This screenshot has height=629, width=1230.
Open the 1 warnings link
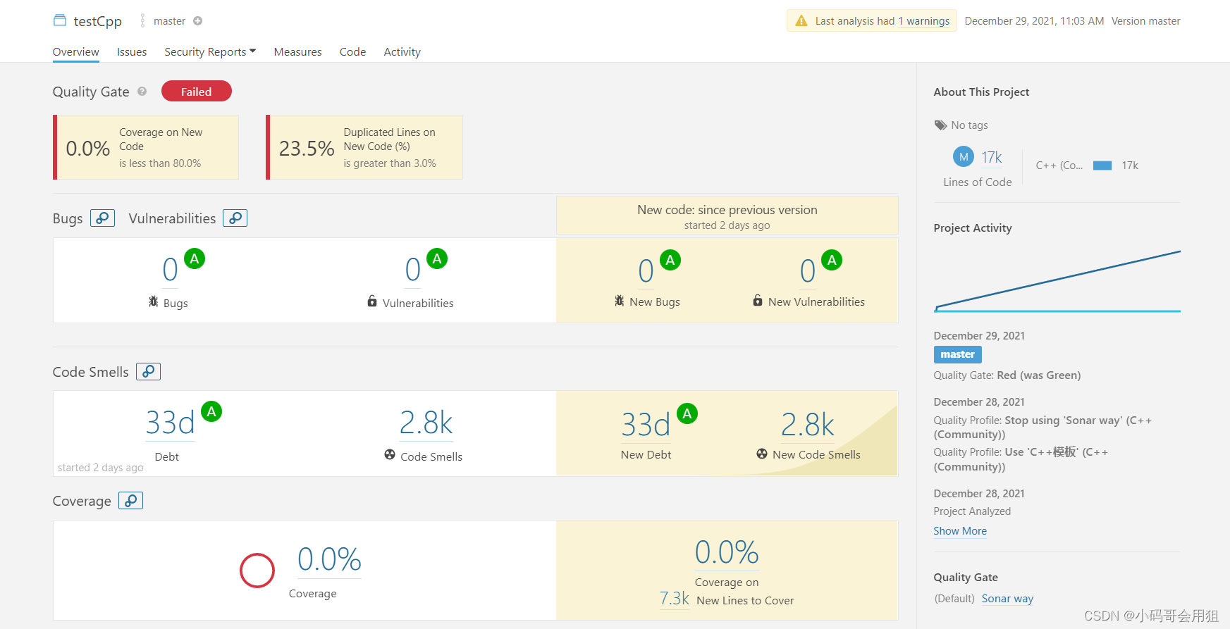pos(923,21)
